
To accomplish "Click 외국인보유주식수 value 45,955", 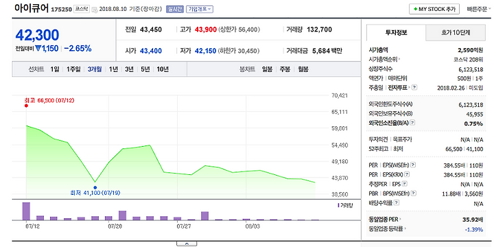I will point(475,114).
